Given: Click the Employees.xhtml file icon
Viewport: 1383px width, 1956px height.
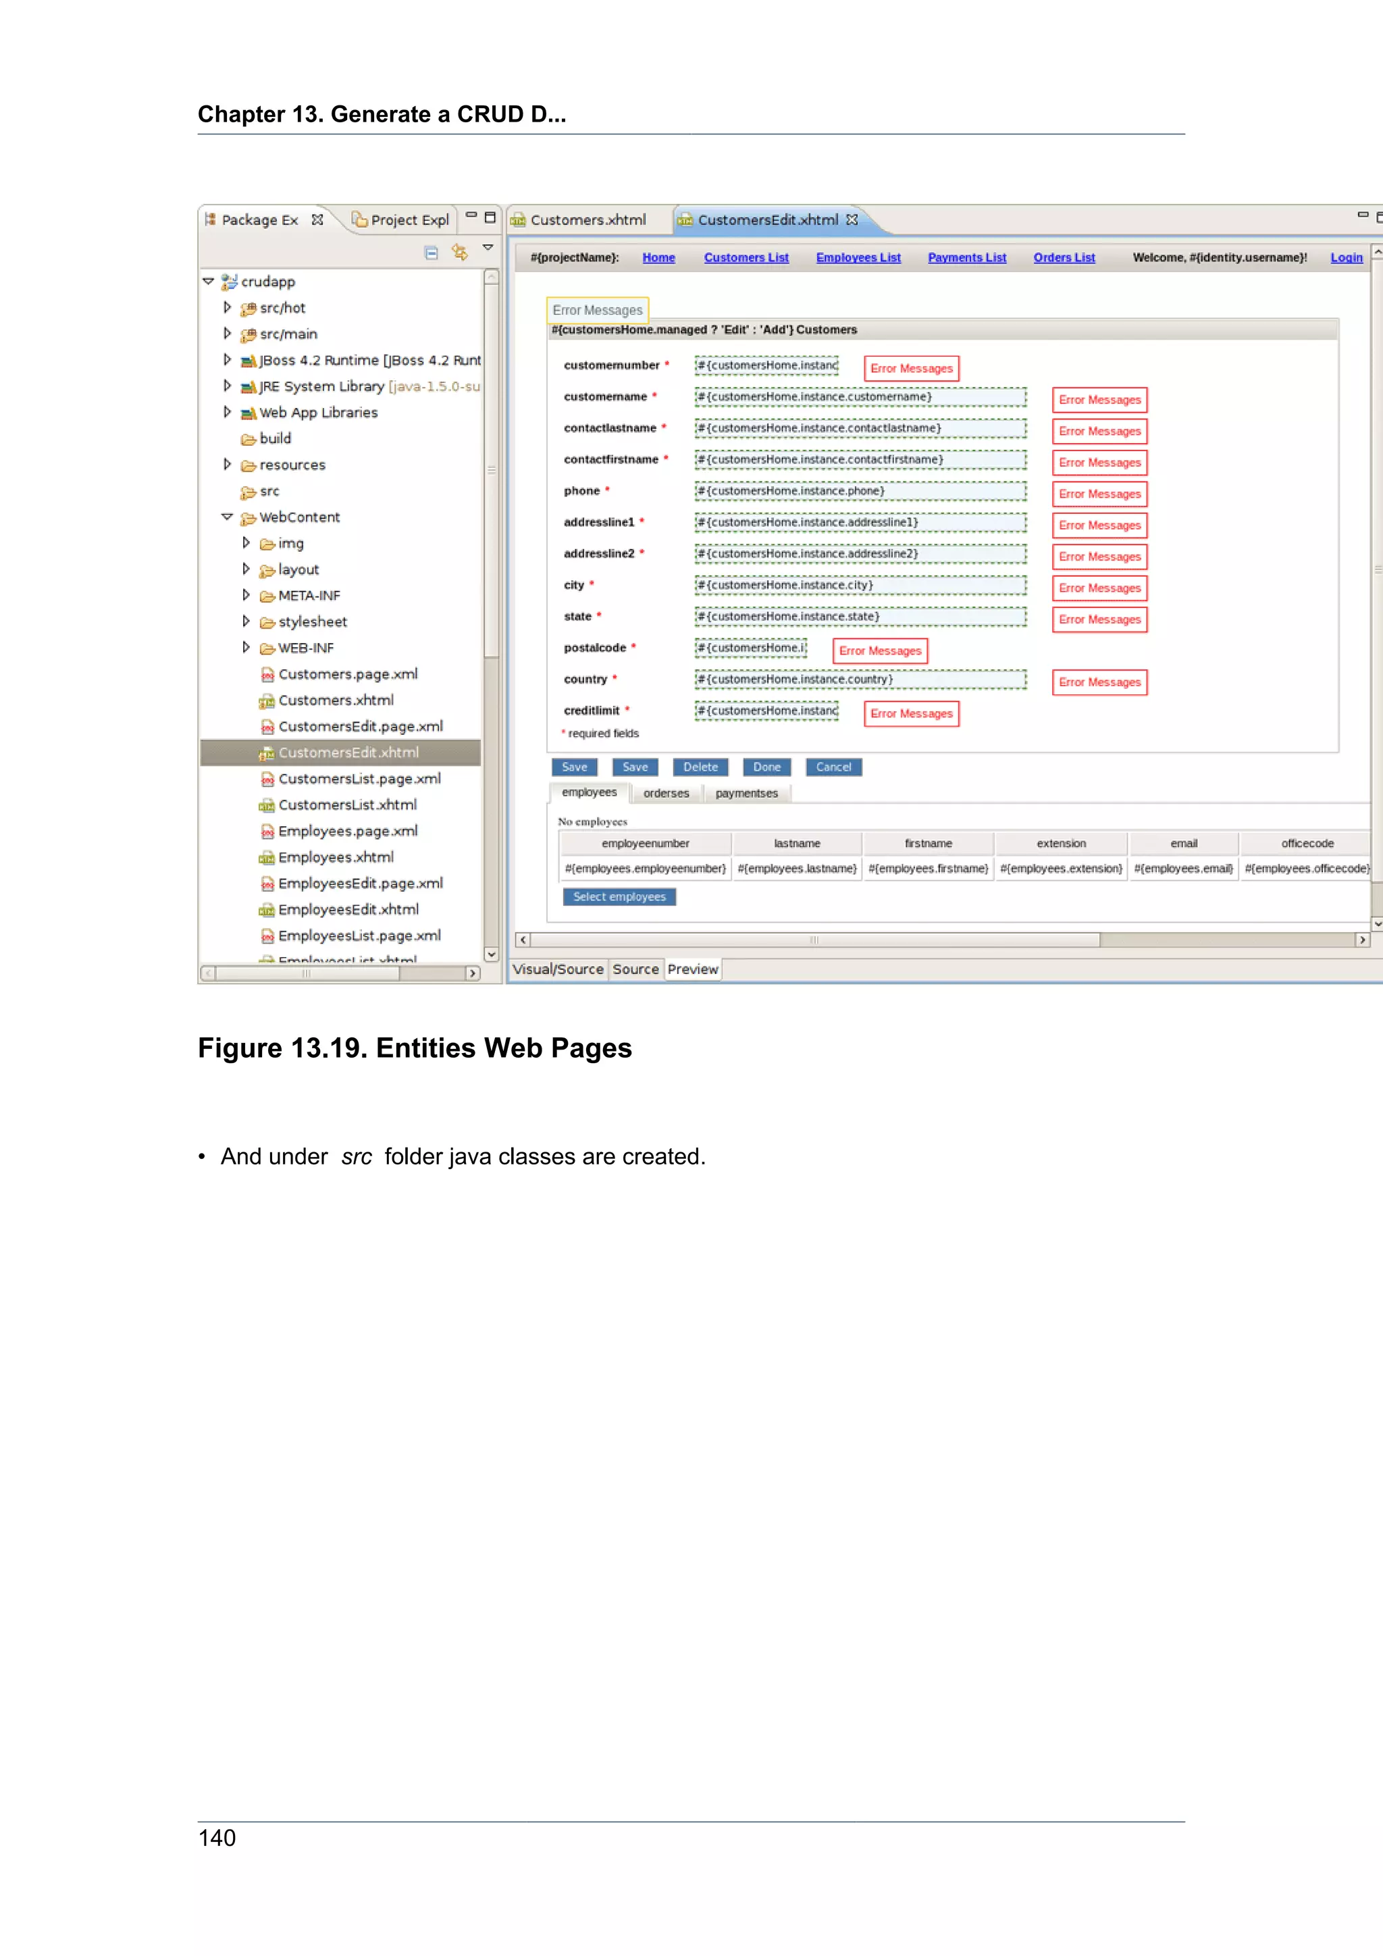Looking at the screenshot, I should point(267,858).
